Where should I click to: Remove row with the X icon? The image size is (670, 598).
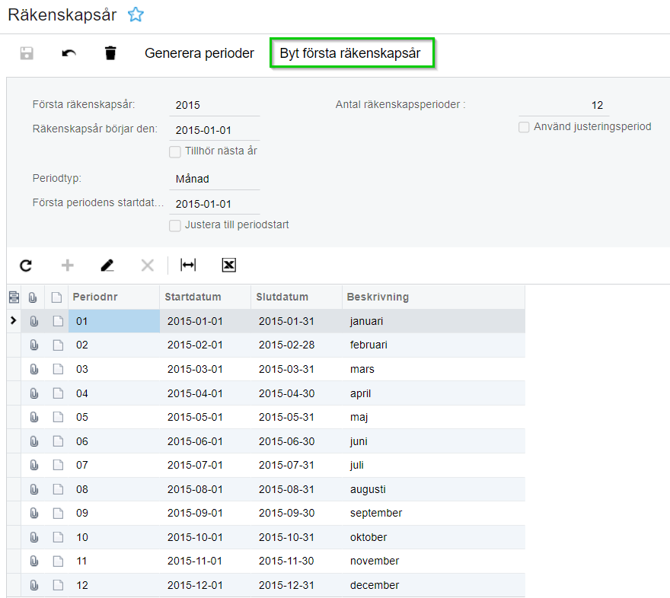(148, 266)
